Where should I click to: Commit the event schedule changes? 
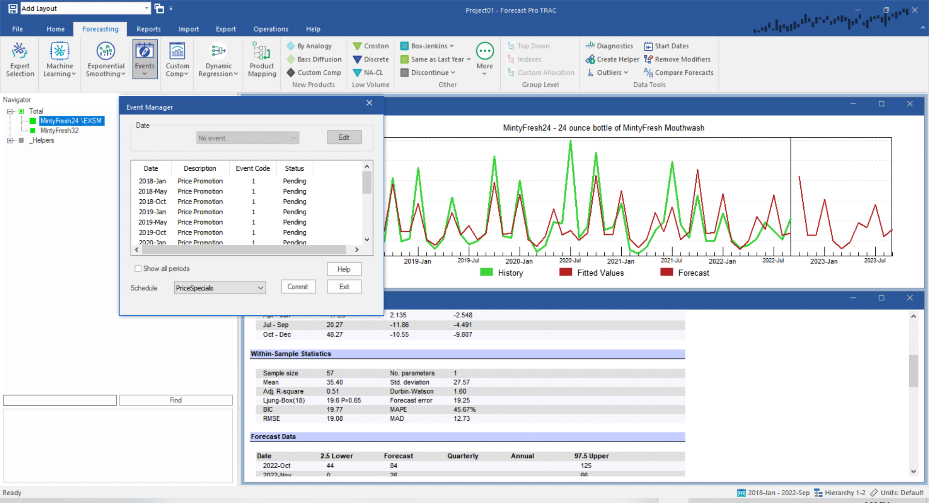coord(298,286)
